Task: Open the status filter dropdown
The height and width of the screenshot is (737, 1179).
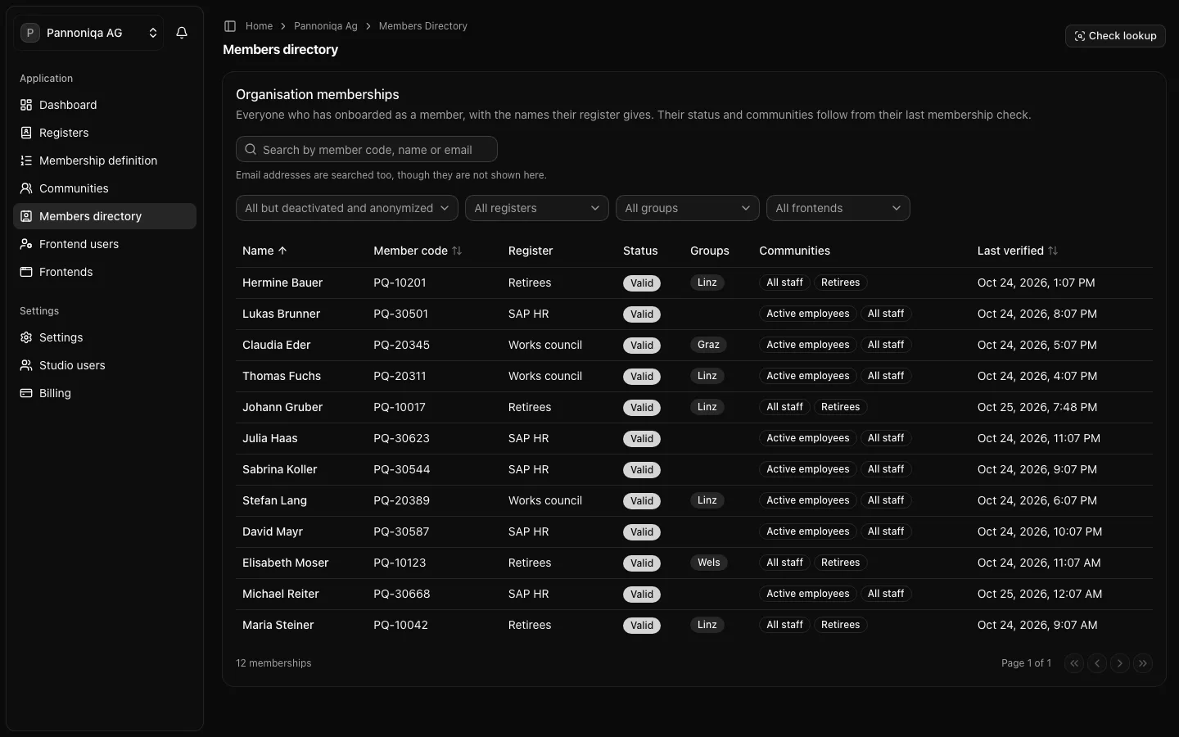Action: click(347, 208)
